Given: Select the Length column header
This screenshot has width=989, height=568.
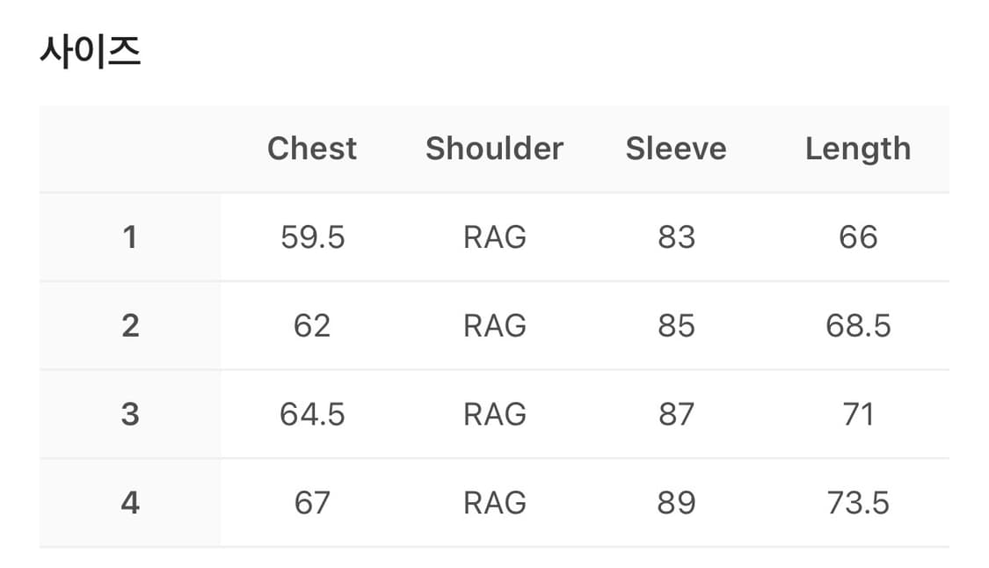Looking at the screenshot, I should 858,149.
